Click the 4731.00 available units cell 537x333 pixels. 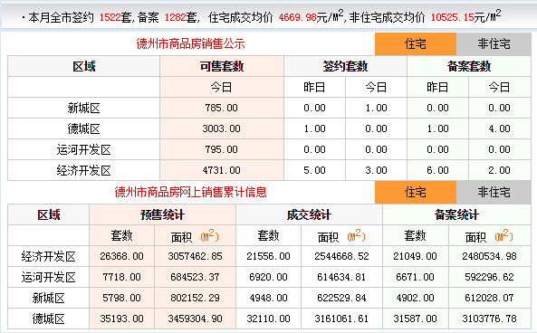point(222,170)
